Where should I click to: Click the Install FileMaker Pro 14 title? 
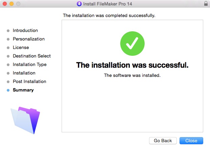pos(108,4)
